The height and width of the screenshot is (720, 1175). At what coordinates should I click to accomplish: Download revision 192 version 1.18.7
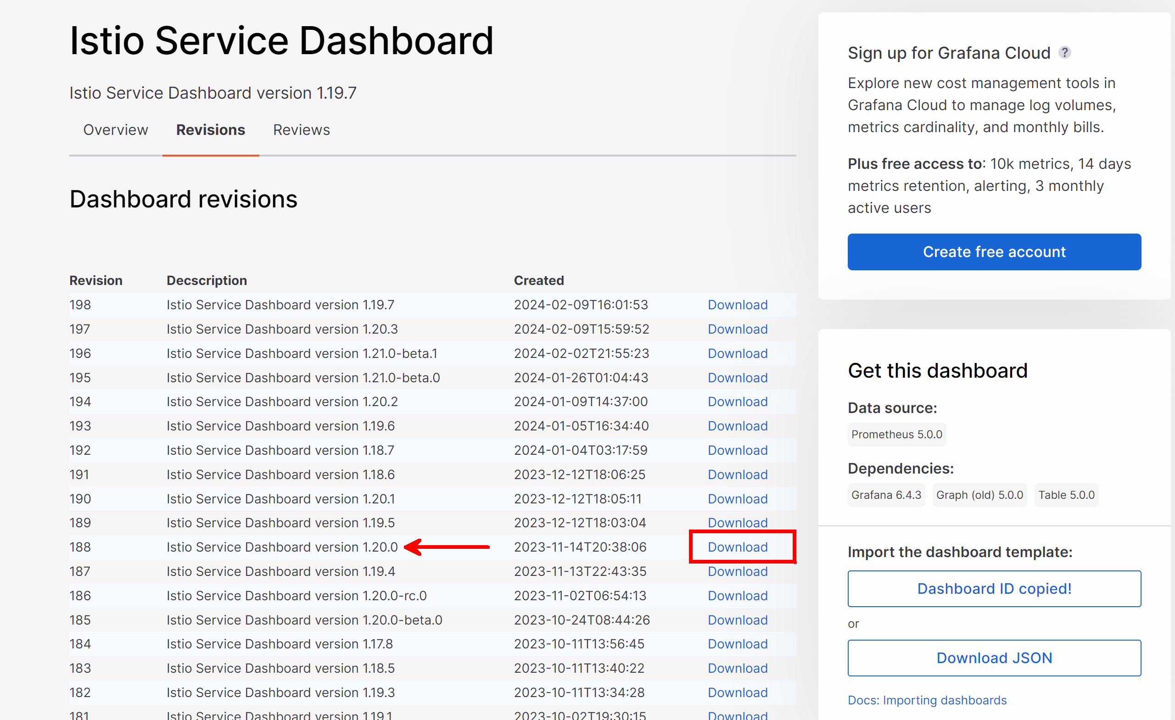click(x=737, y=450)
